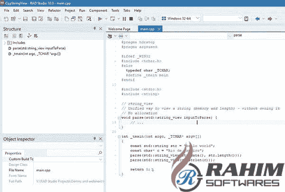This screenshot has width=285, height=192.
Task: Click the Pause button in the toolbar
Action: (x=117, y=19)
